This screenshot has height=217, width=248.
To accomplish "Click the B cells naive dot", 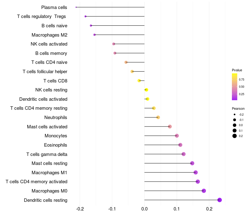I will coord(91,26).
